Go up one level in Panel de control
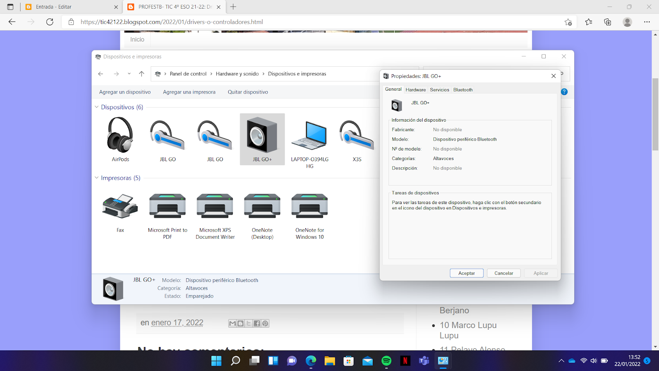Image resolution: width=659 pixels, height=371 pixels. 142,74
